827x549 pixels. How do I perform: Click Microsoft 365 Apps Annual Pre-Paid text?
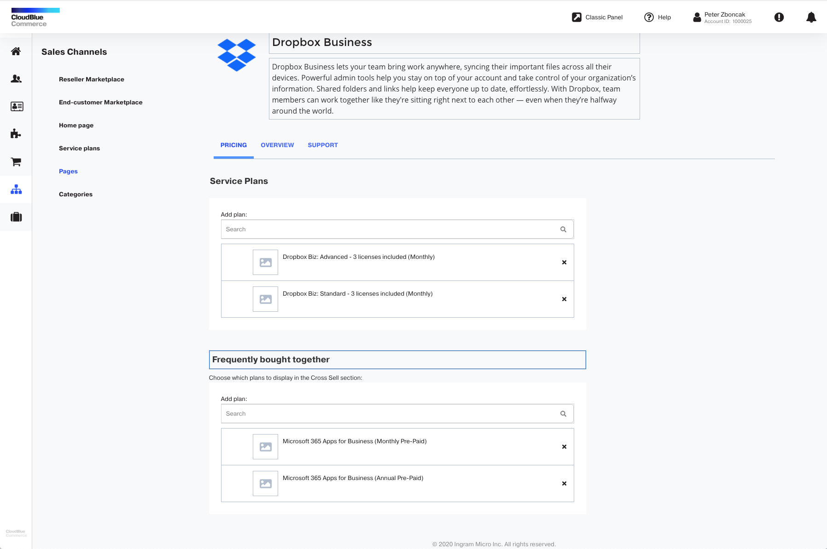(x=353, y=478)
